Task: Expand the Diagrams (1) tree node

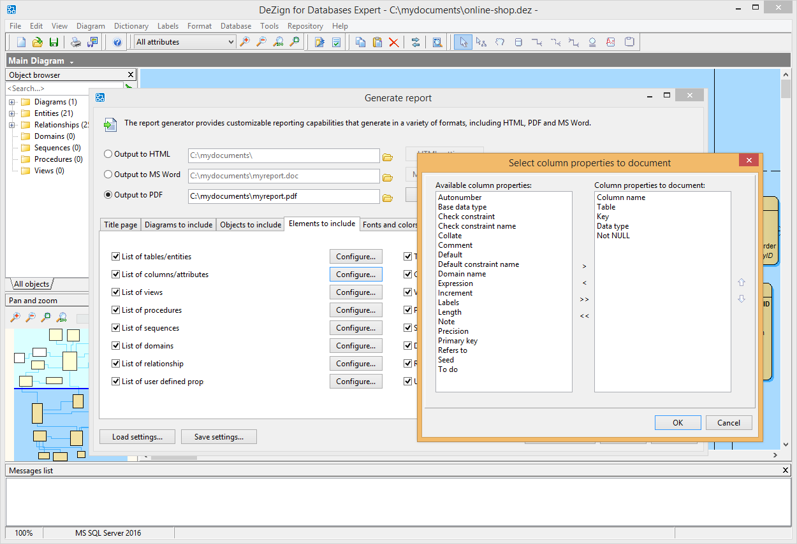Action: click(12, 102)
